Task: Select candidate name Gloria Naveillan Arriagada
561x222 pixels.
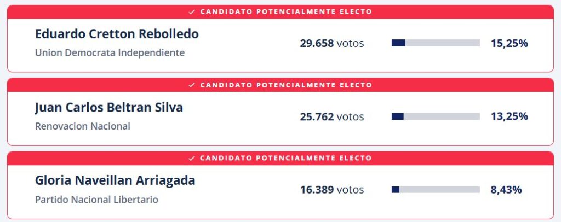Action: [115, 180]
